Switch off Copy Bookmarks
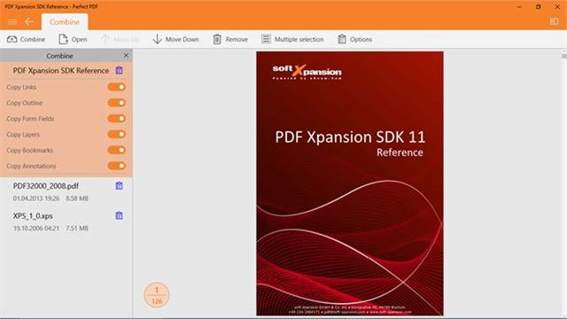Viewport: 567px width, 319px height. [116, 150]
